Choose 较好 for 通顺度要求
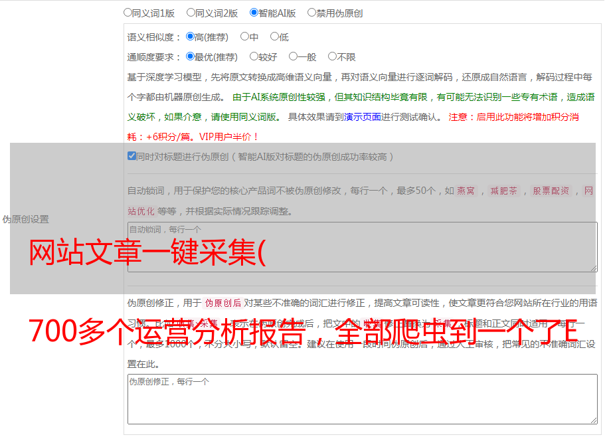605x437 pixels. 254,56
